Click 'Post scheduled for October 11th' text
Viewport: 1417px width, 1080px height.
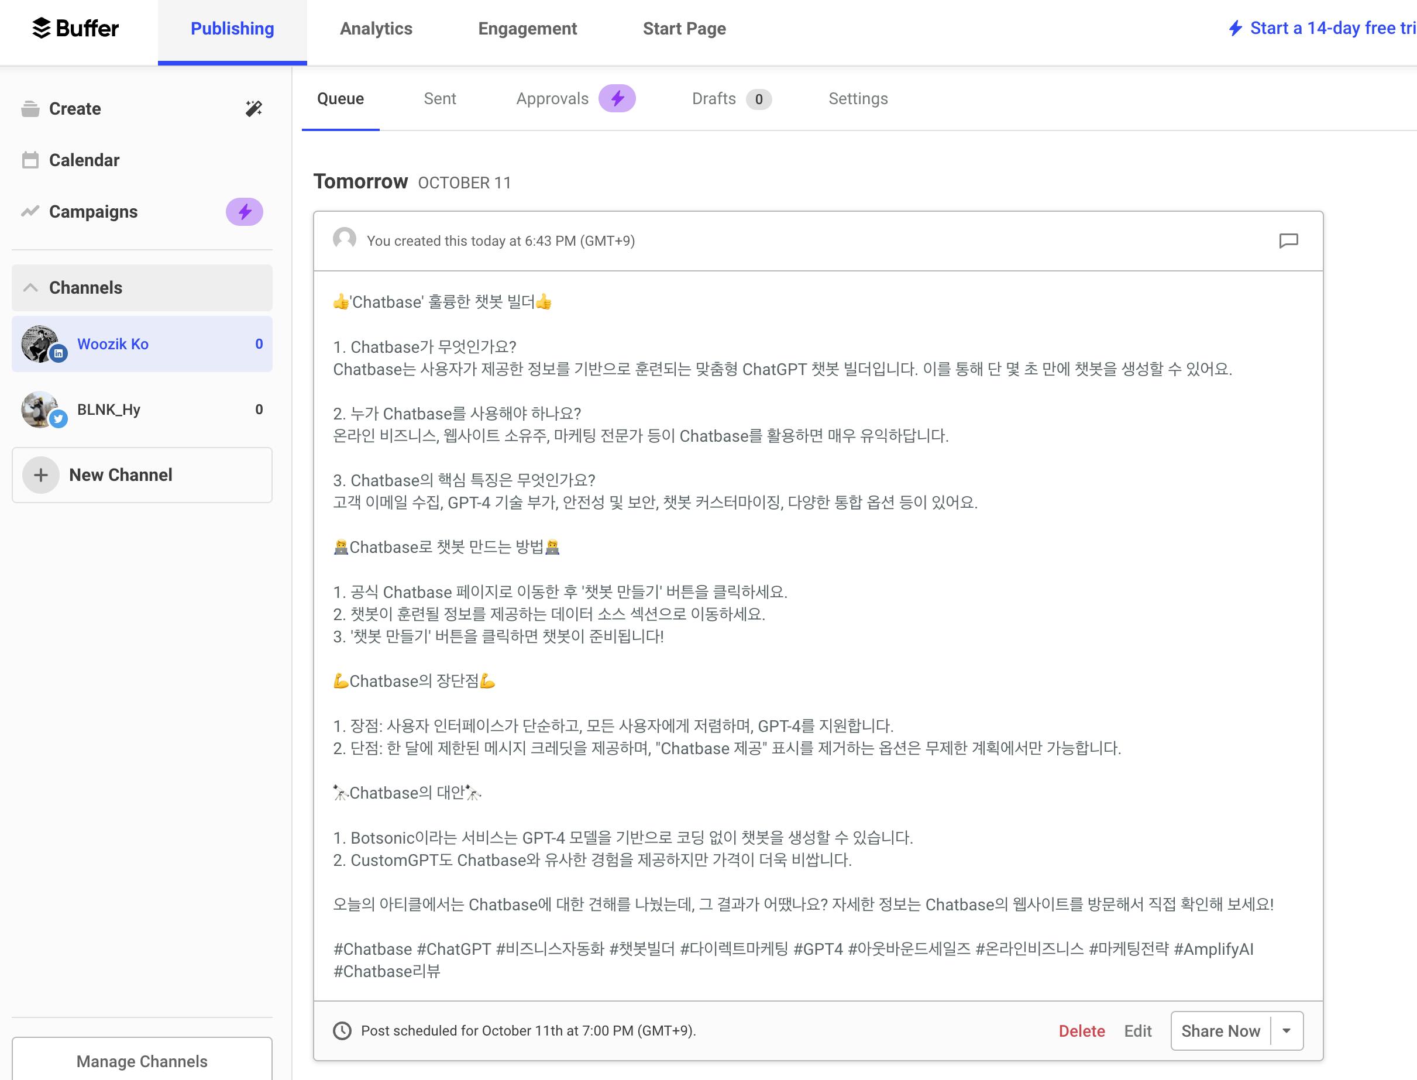pos(528,1030)
